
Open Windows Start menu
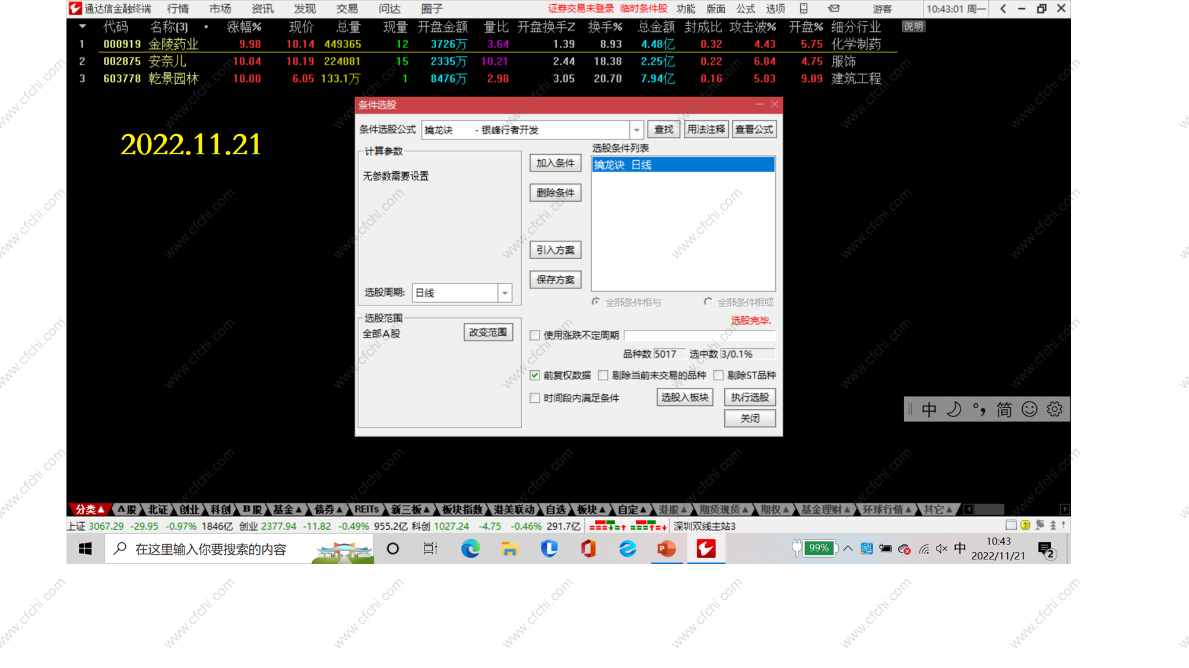click(85, 549)
